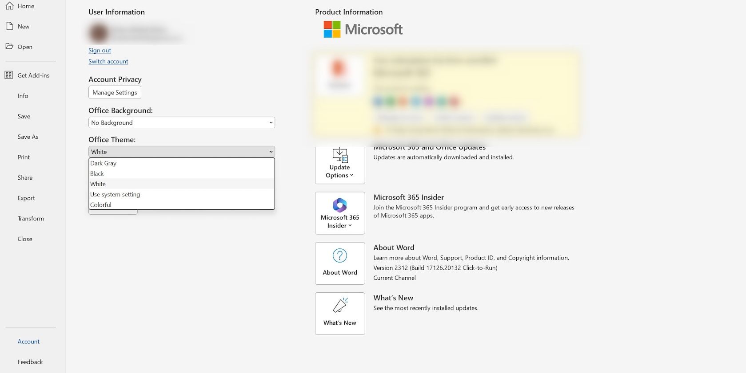Choose the Black theme option

[97, 173]
